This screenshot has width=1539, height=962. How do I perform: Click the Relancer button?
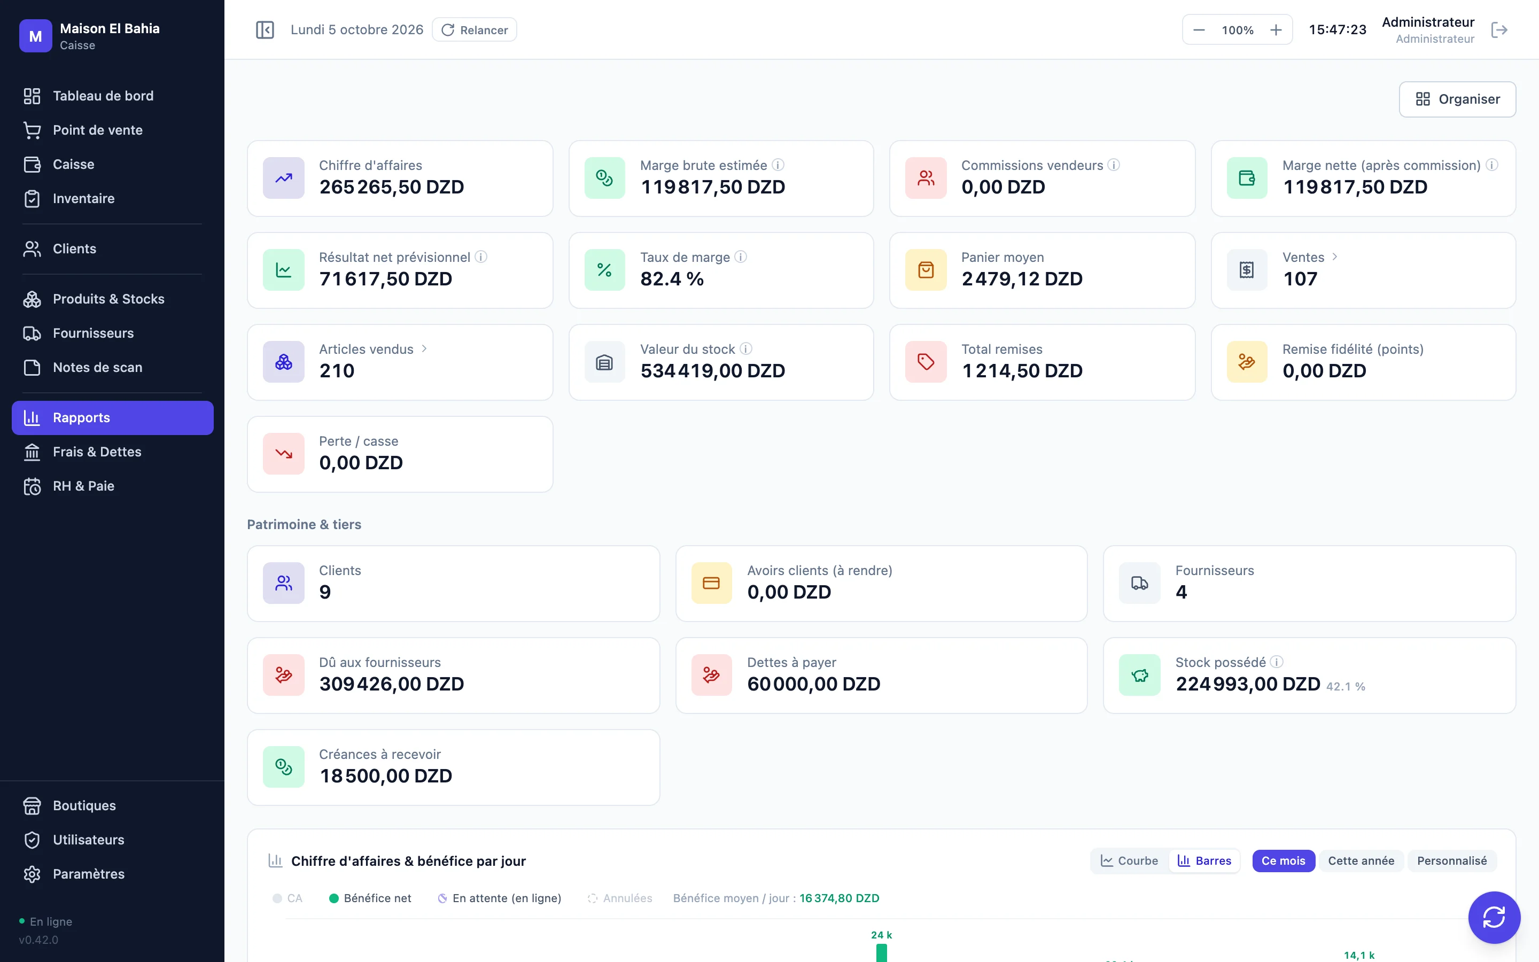click(475, 30)
